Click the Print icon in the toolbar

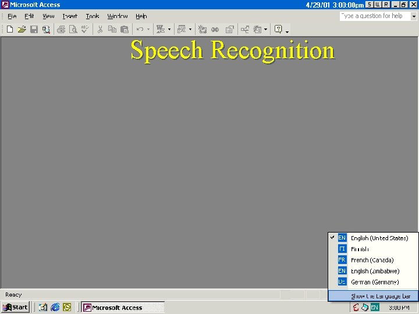point(61,29)
